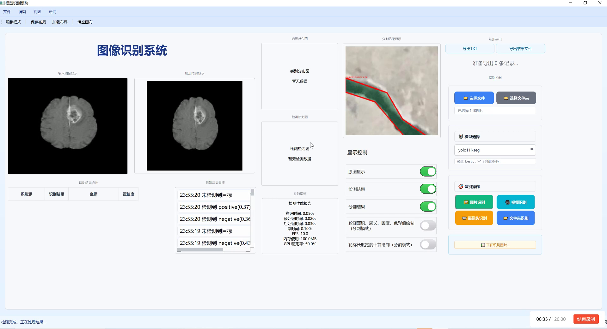
Task: Select log entry 23:55:20 检测到 negative(0.36
Action: tap(214, 219)
